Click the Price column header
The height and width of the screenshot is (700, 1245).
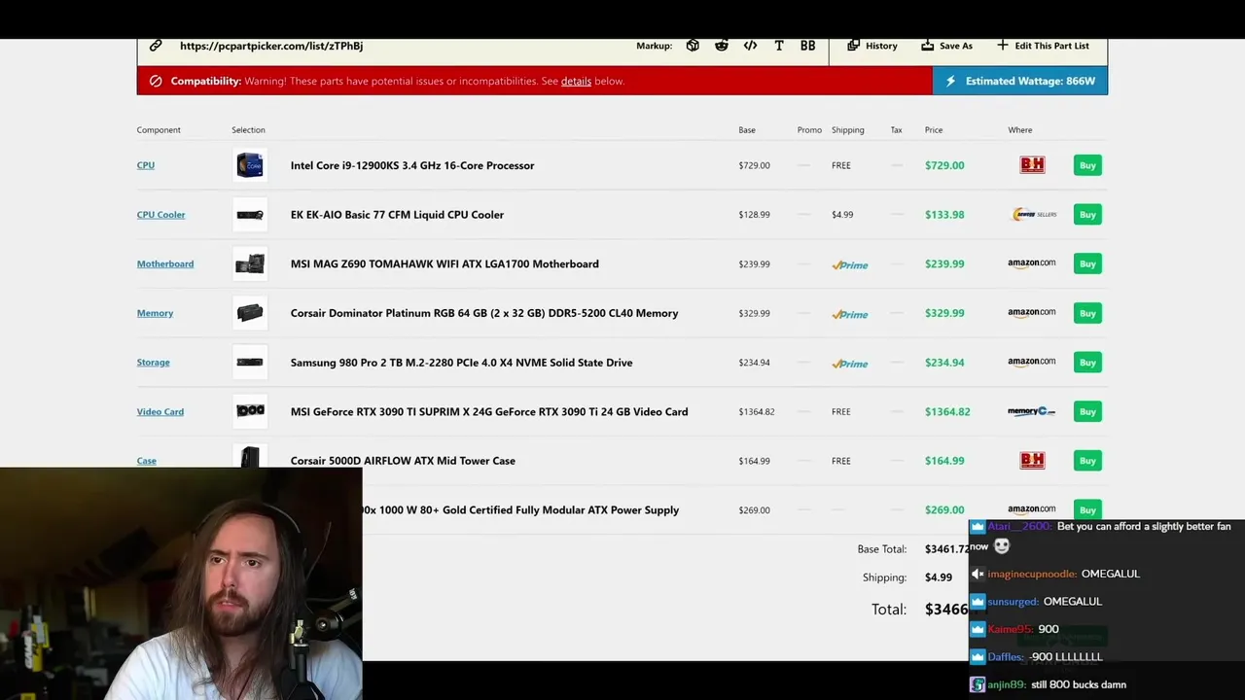(934, 130)
